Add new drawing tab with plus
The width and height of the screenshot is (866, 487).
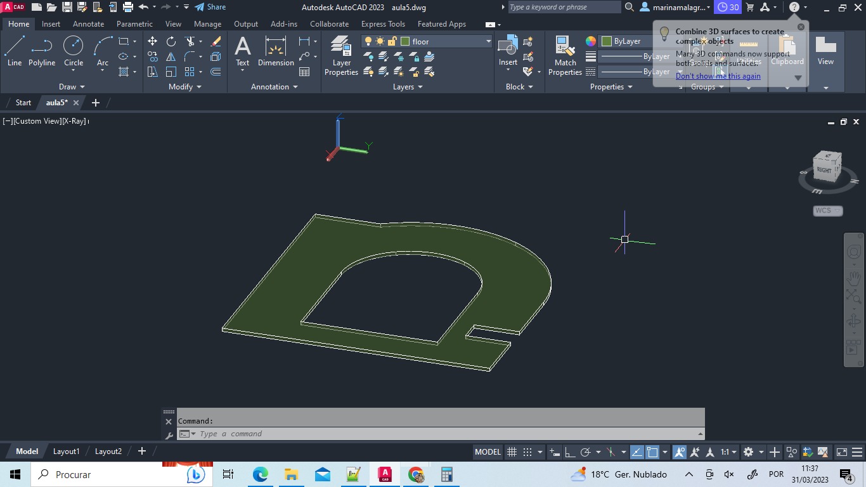96,103
